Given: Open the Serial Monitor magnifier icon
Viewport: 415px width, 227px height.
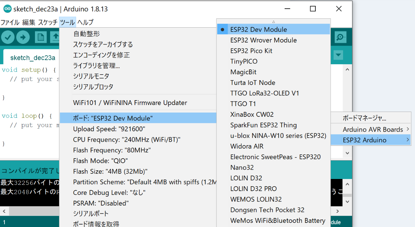Looking at the screenshot, I should (x=341, y=37).
